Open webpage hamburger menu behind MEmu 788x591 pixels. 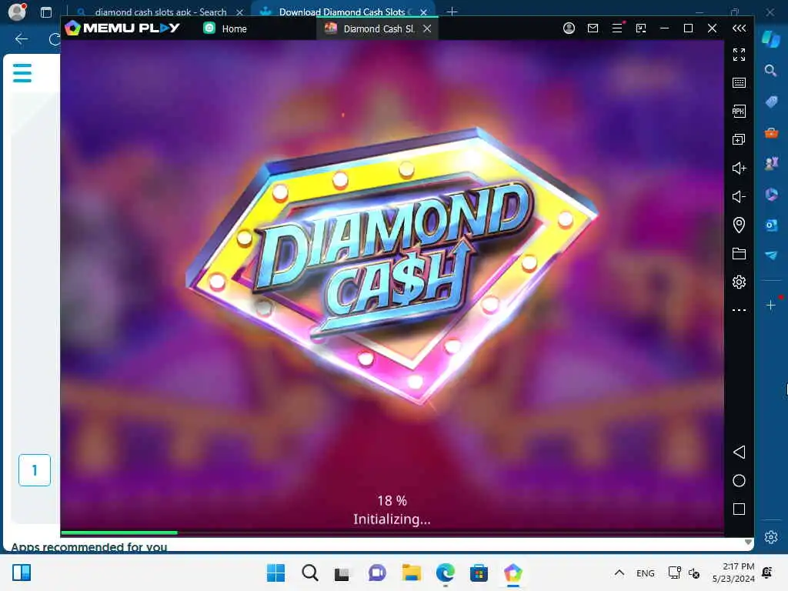point(22,73)
